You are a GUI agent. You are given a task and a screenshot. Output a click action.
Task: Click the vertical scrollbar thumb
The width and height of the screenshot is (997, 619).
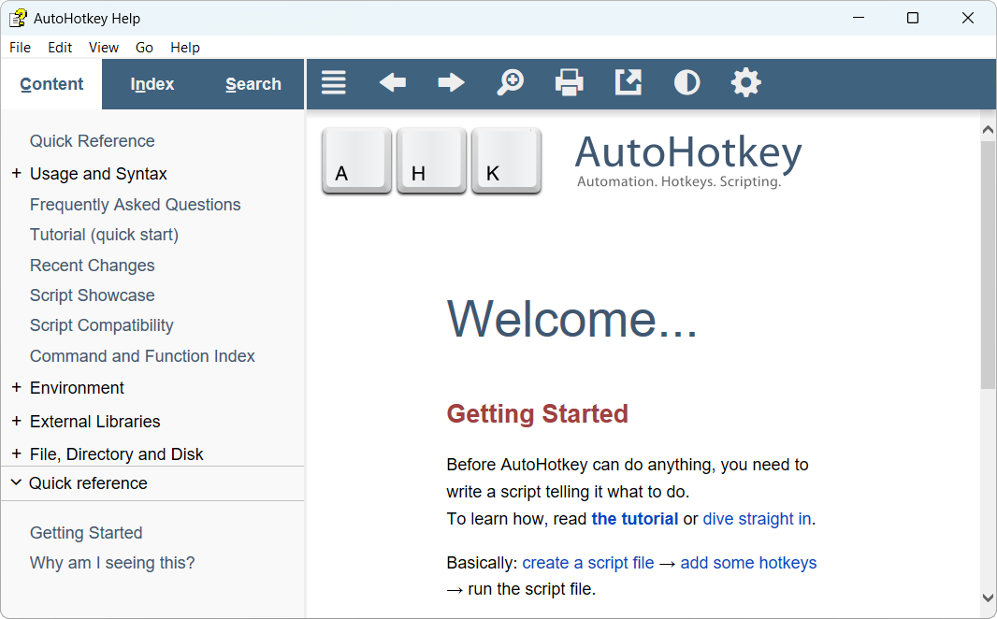pos(988,264)
